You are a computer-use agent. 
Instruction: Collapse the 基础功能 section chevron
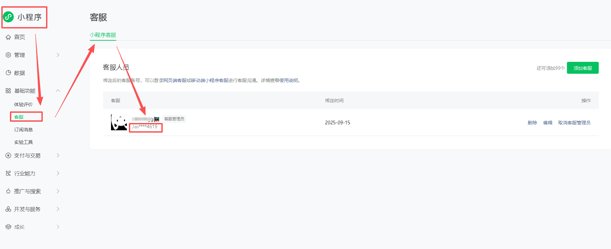tap(58, 91)
